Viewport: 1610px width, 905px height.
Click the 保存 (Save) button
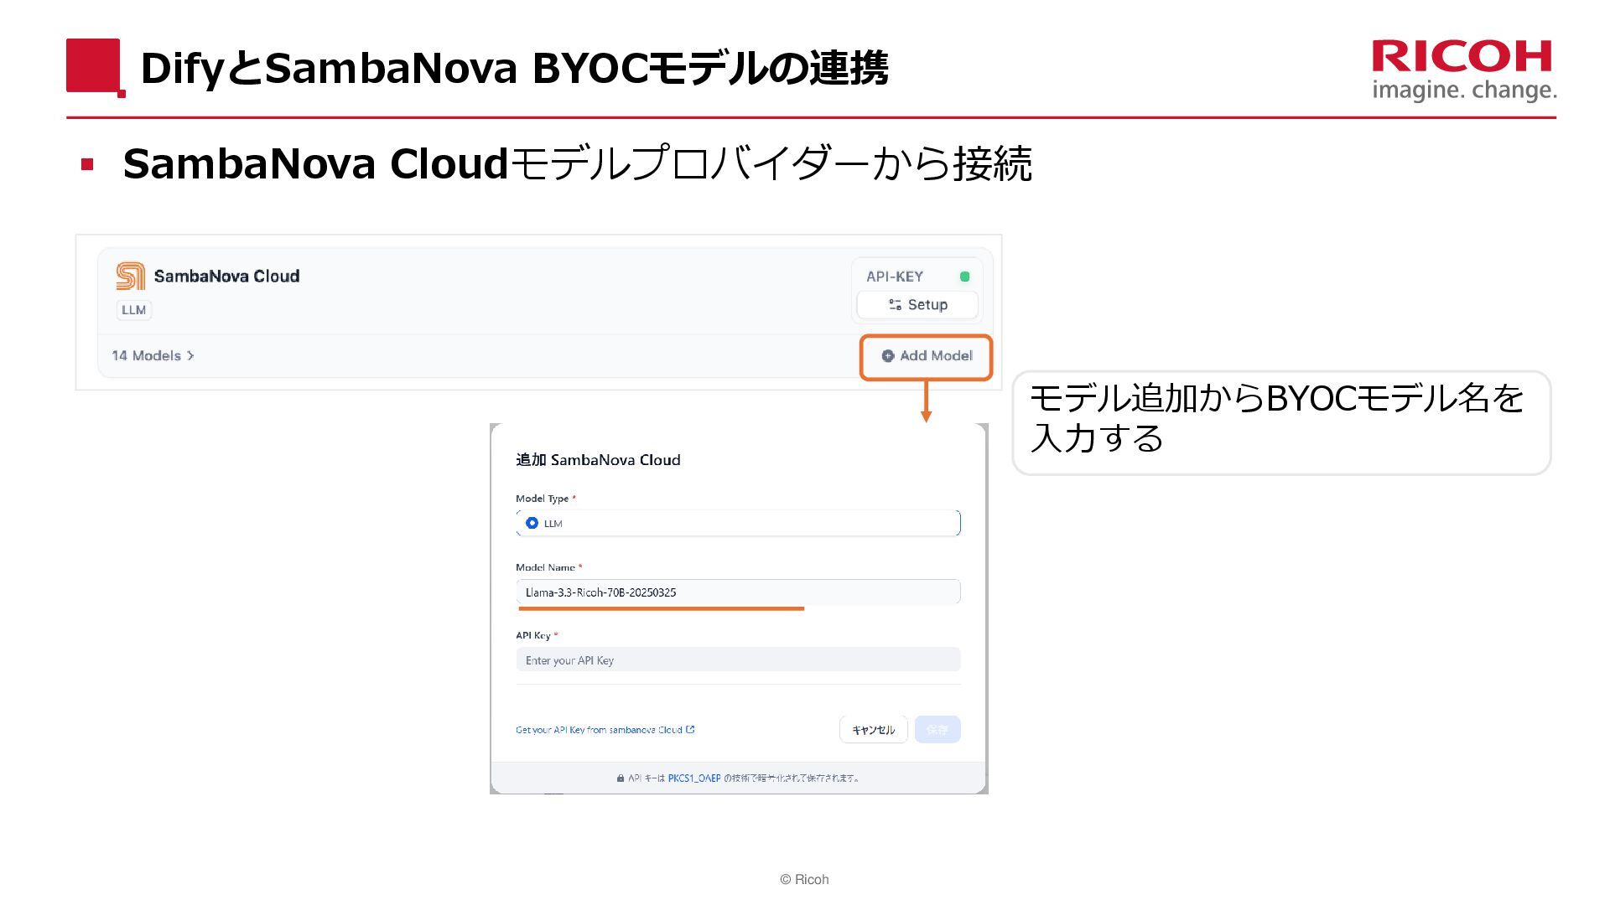click(937, 730)
